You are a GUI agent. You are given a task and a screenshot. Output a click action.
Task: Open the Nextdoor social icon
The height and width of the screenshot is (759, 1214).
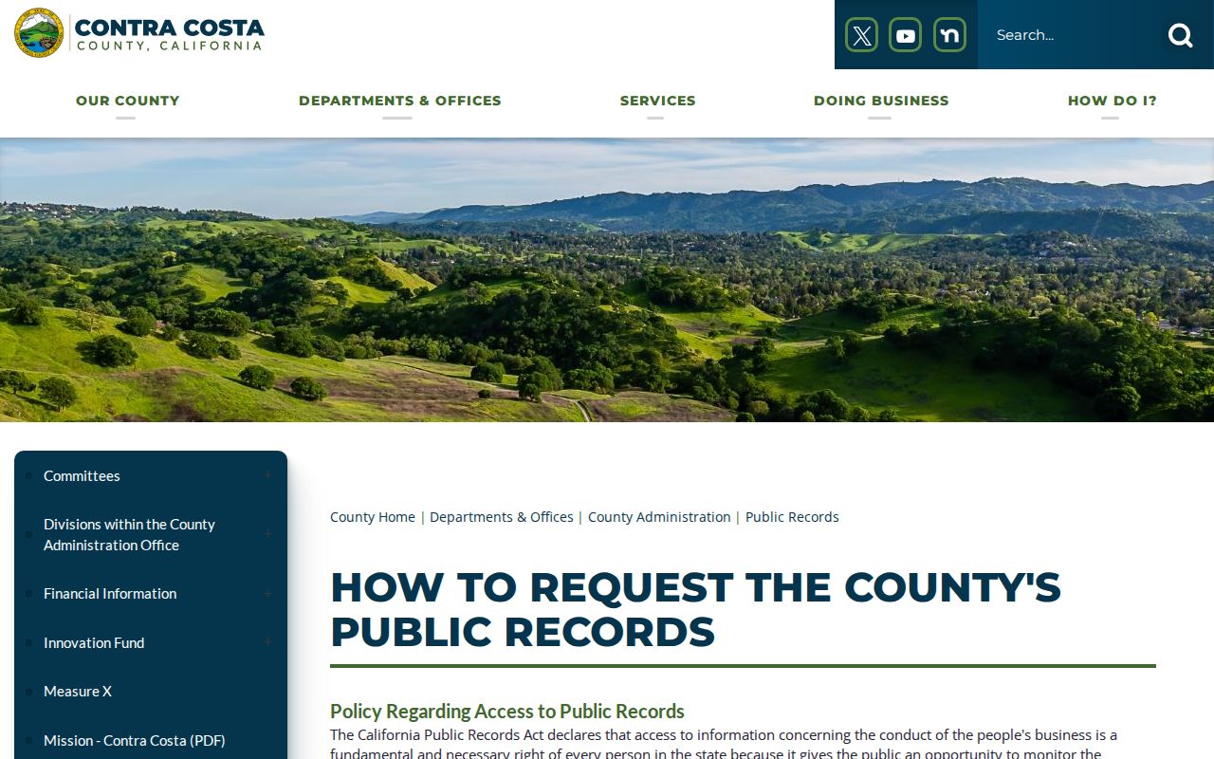[x=949, y=35]
